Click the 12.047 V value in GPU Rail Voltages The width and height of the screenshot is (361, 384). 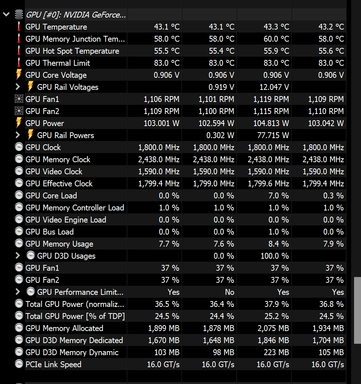(x=274, y=87)
